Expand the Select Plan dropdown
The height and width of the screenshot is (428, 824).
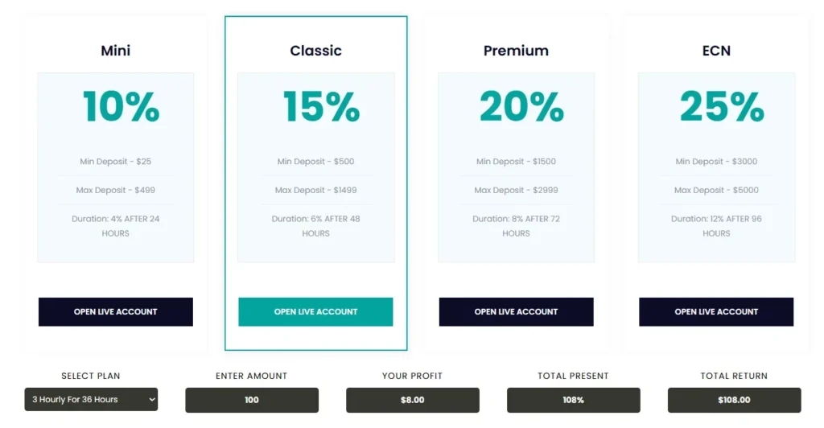91,400
